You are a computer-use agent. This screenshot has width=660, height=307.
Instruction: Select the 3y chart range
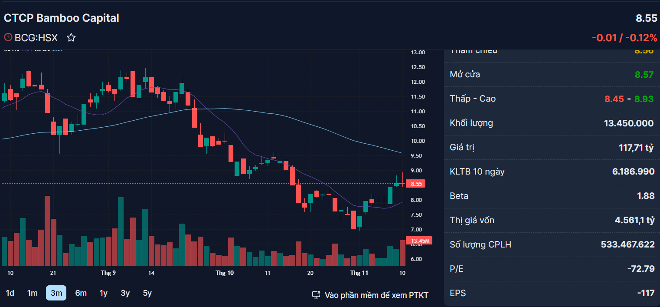click(x=125, y=293)
